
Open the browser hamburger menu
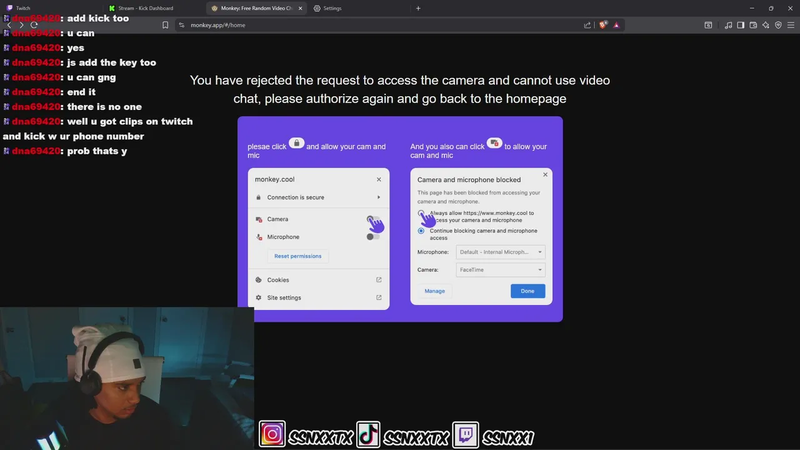[x=791, y=25]
